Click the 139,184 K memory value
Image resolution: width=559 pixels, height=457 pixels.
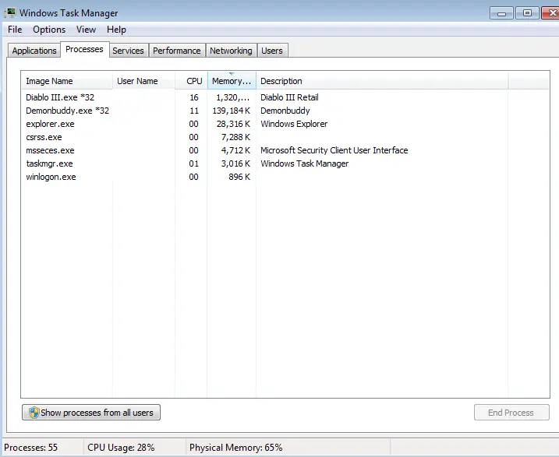coord(232,111)
